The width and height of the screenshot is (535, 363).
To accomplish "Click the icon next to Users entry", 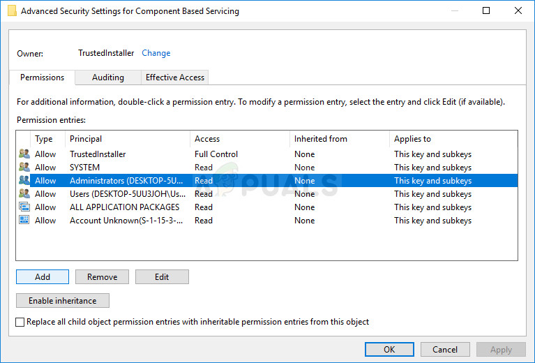I will pyautogui.click(x=24, y=194).
